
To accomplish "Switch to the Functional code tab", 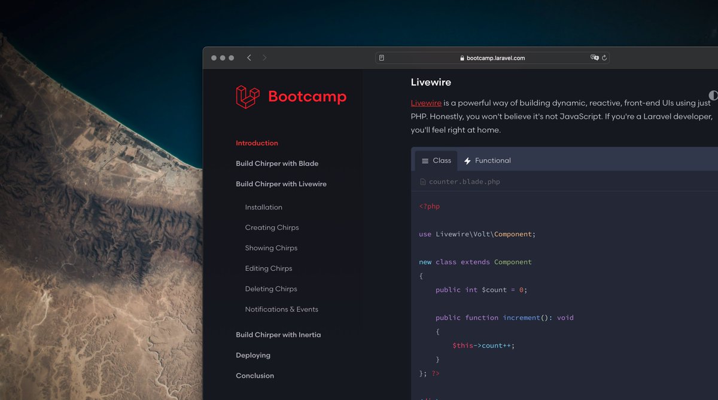I will tap(487, 160).
